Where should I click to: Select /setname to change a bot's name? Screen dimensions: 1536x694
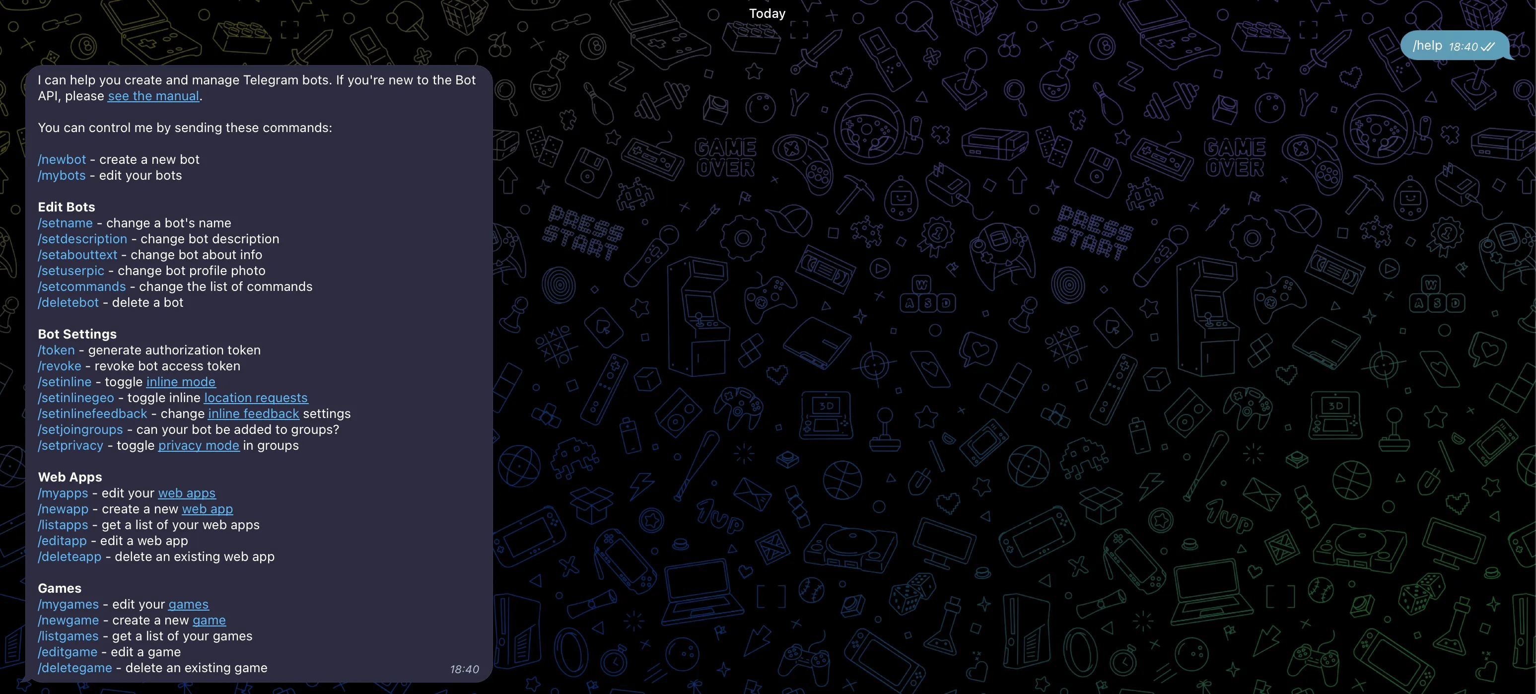65,223
